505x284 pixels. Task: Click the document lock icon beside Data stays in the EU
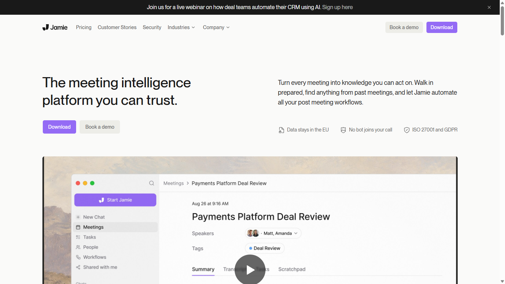click(x=281, y=130)
